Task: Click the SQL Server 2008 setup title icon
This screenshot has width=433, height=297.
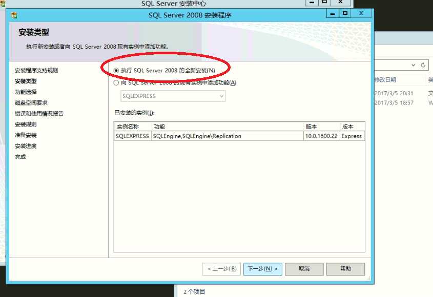Action: tap(14, 15)
